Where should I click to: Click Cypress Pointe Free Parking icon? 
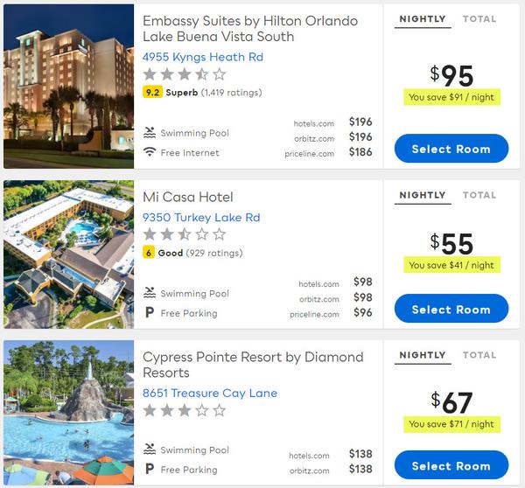(150, 470)
